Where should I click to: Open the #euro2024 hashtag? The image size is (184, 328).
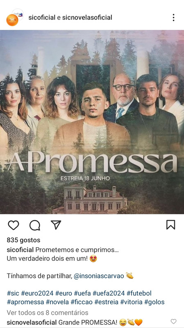(x=37, y=293)
